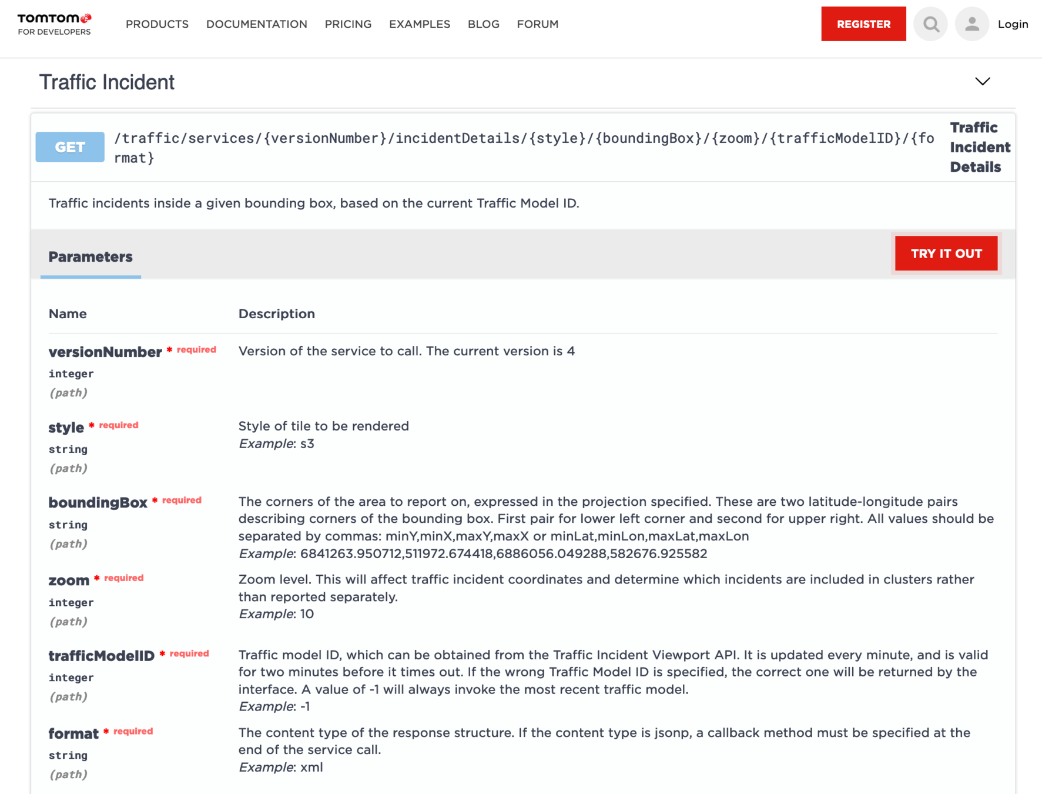The height and width of the screenshot is (794, 1042).
Task: Open the PRODUCTS menu
Action: point(157,24)
